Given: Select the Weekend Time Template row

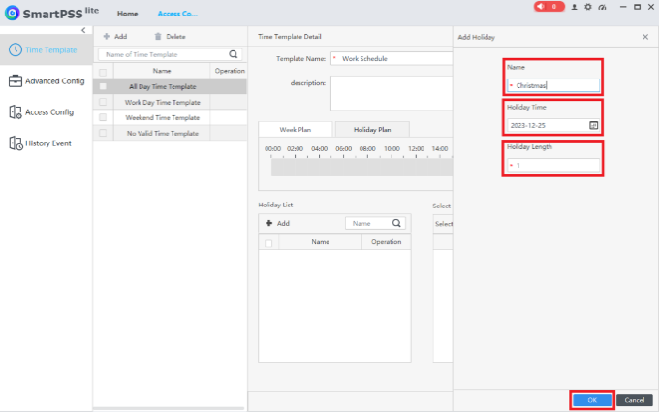Looking at the screenshot, I should point(170,117).
